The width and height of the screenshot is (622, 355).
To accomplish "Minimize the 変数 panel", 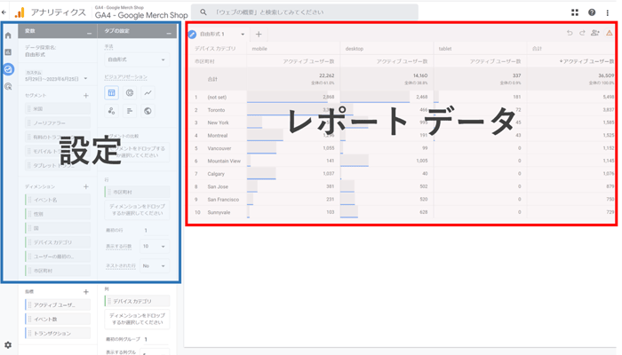I will coord(89,34).
